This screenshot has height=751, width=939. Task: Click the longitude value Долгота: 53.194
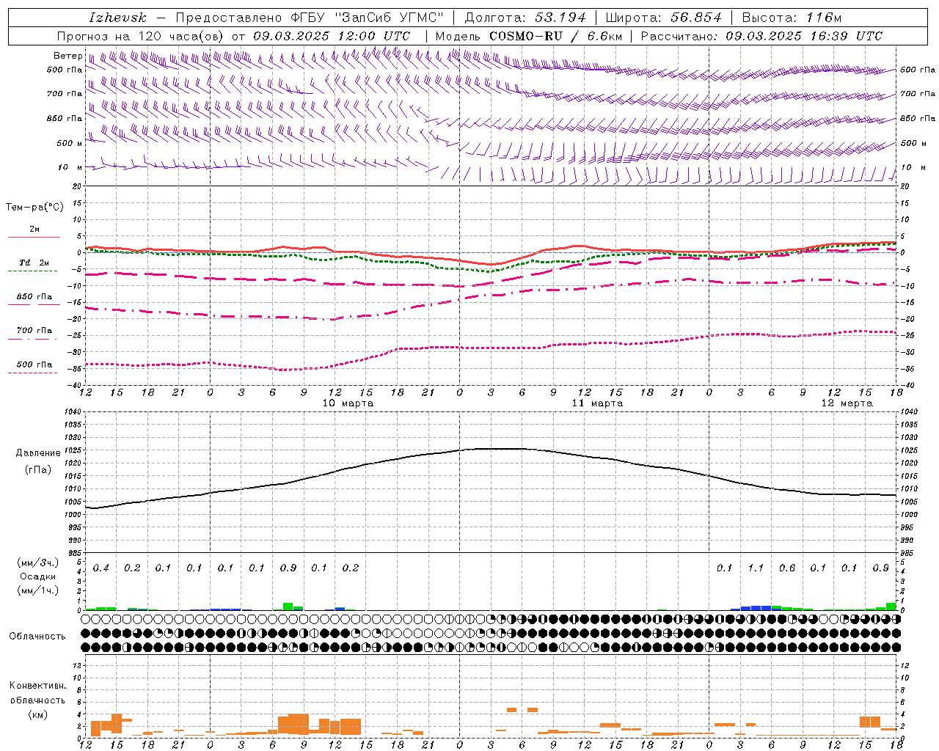coord(525,18)
